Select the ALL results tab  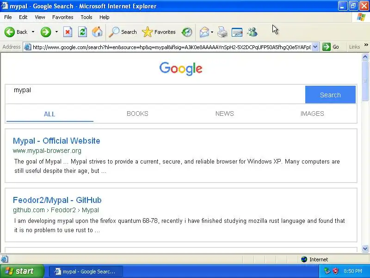click(49, 114)
